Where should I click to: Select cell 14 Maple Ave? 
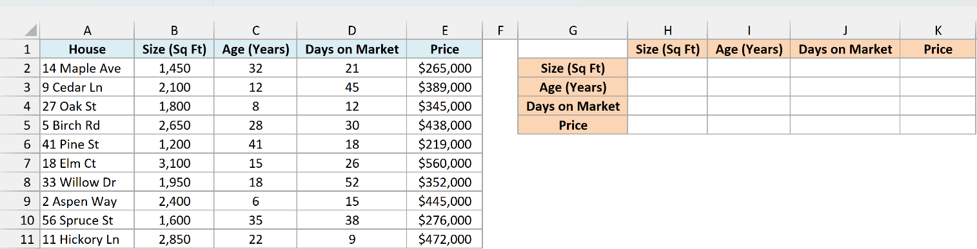coord(87,68)
